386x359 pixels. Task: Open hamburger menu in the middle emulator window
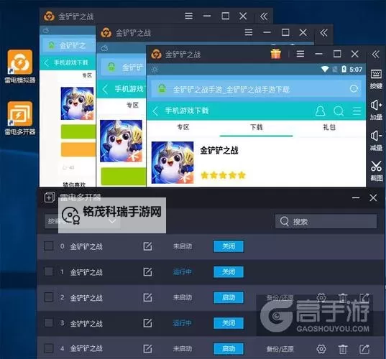tap(249, 32)
